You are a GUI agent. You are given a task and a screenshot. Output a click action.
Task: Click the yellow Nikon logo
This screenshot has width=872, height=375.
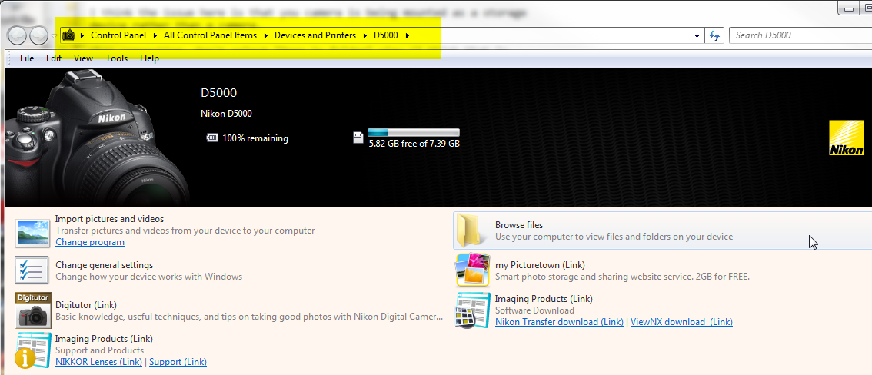pyautogui.click(x=846, y=138)
